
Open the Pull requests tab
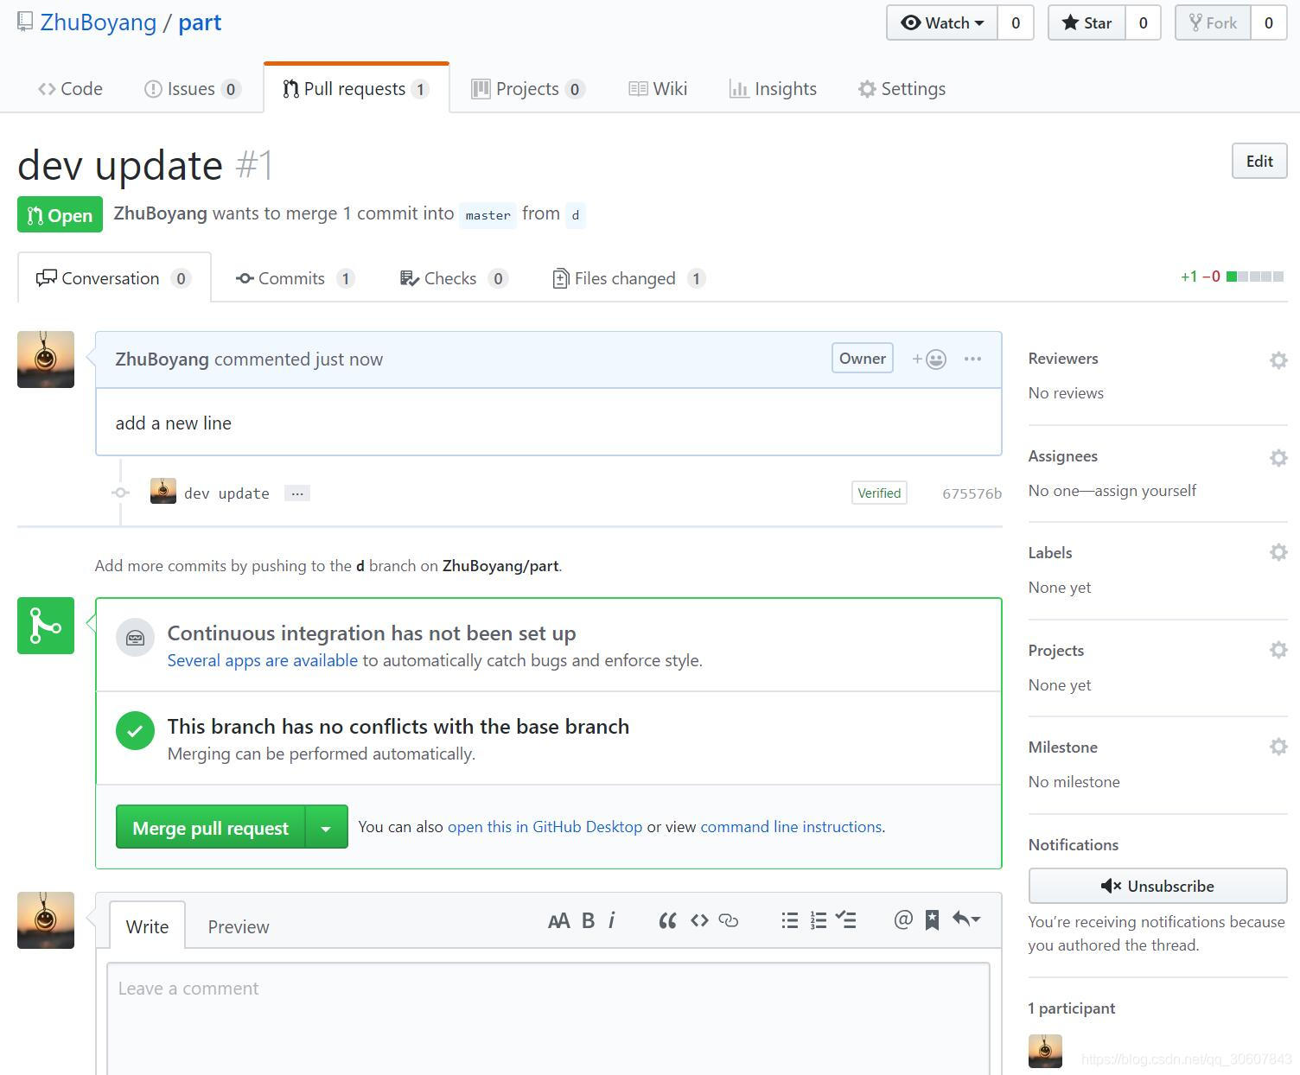(356, 89)
